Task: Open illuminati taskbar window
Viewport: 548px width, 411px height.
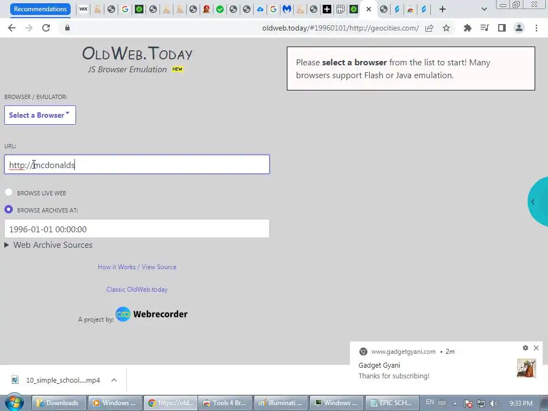Action: (x=280, y=403)
